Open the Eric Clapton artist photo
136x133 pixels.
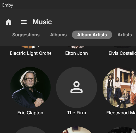(30, 87)
